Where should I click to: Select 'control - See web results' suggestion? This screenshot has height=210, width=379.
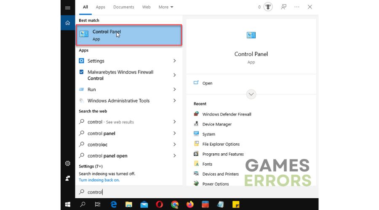pyautogui.click(x=110, y=122)
